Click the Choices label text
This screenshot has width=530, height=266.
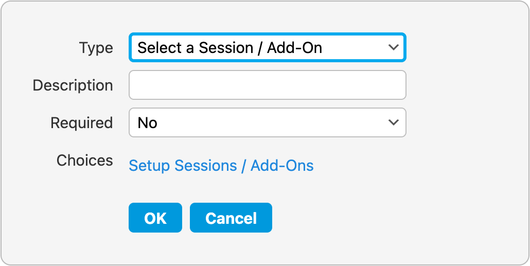click(x=84, y=161)
